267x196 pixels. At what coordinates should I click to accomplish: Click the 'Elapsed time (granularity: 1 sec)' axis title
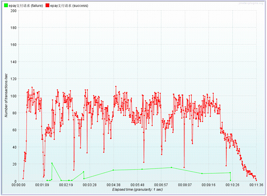[x=137, y=190]
